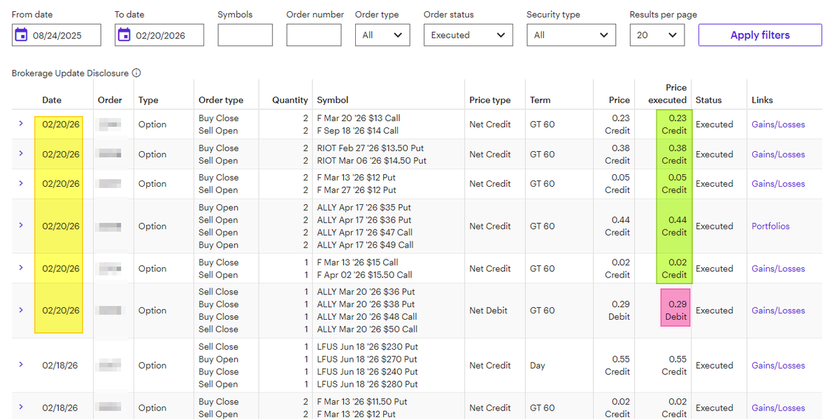Click the 0.38 Credit executed price
The image size is (839, 419).
click(x=674, y=154)
